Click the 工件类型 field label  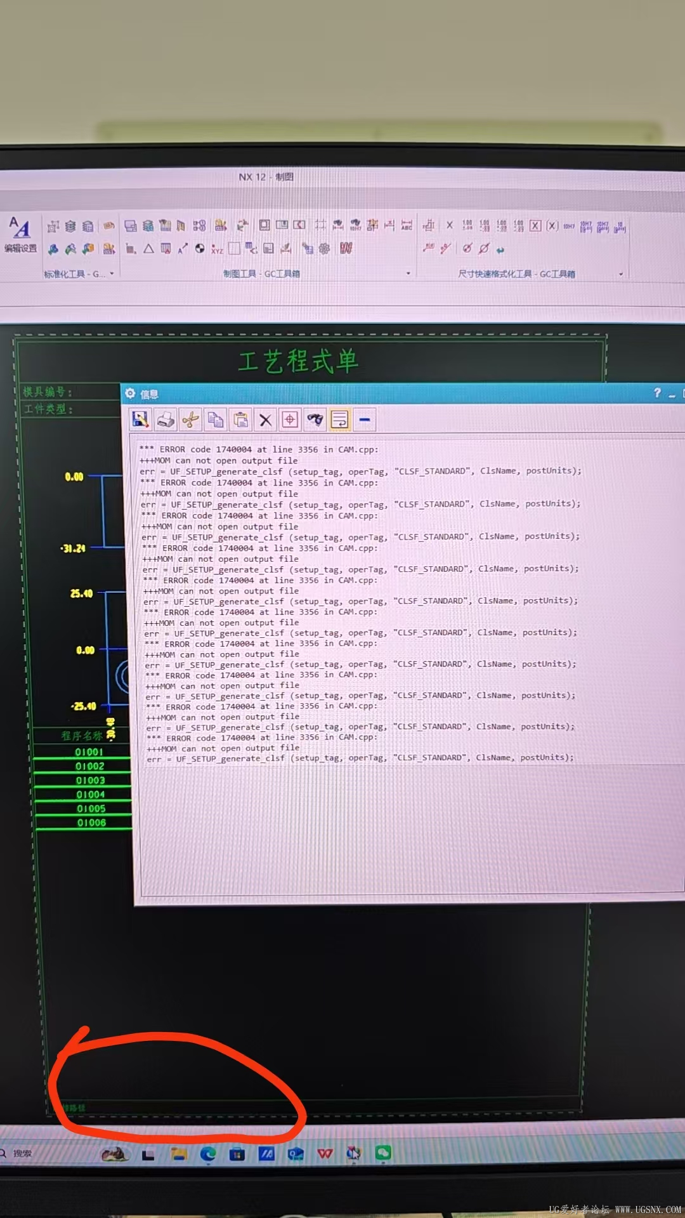click(x=48, y=409)
